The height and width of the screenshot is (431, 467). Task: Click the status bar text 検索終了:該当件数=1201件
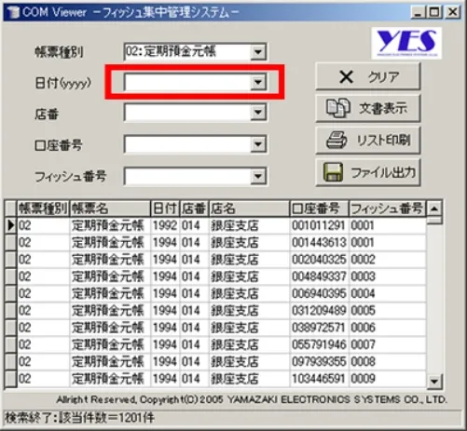tap(79, 418)
